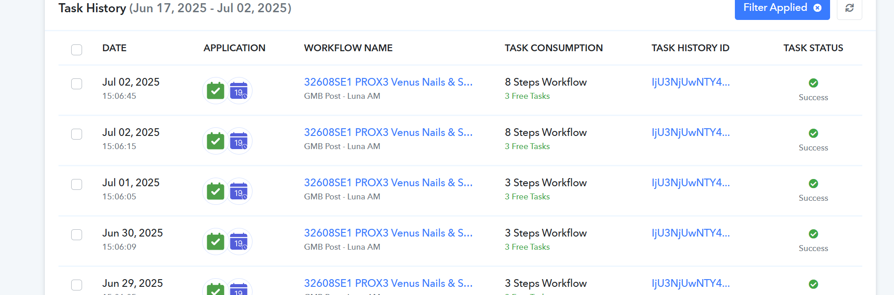The width and height of the screenshot is (894, 295).
Task: Toggle the select-all checkbox in the header
Action: [x=77, y=49]
